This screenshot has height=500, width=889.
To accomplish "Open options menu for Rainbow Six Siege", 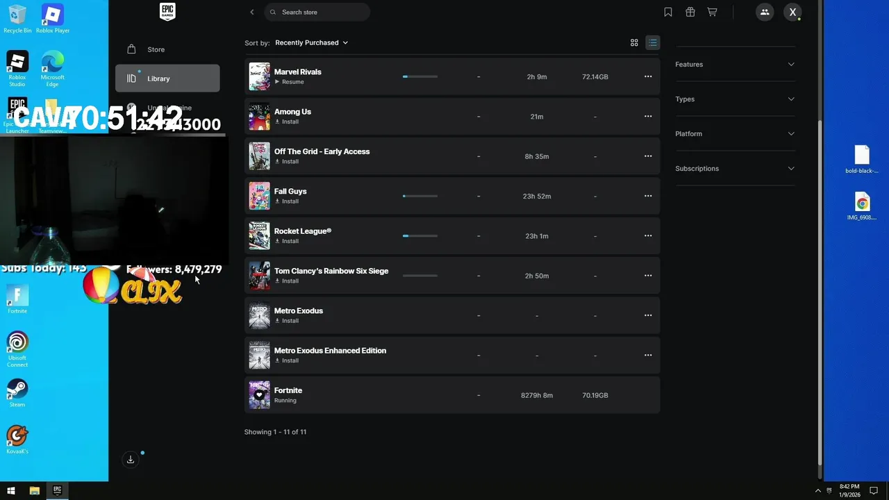I will (x=648, y=276).
